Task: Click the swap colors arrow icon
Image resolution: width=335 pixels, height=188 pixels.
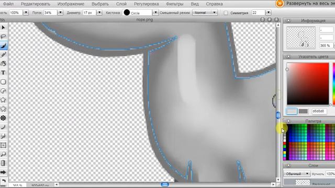Action: coord(4,181)
